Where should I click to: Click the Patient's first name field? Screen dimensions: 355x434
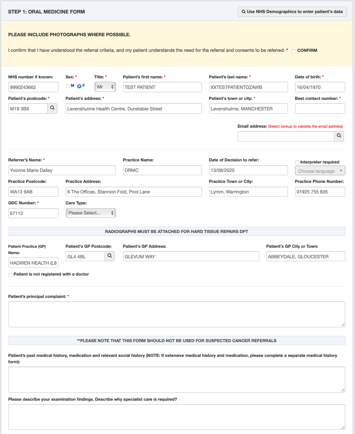[x=162, y=87]
